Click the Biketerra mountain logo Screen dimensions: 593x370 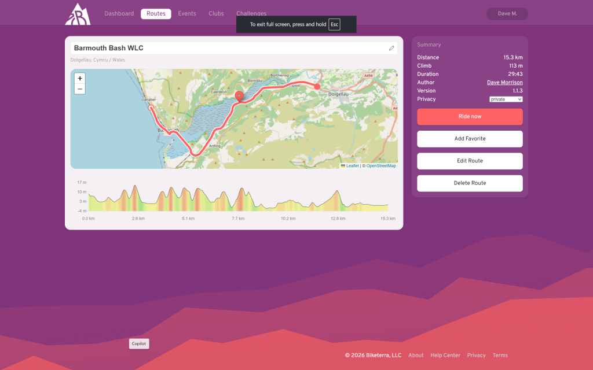tap(78, 14)
